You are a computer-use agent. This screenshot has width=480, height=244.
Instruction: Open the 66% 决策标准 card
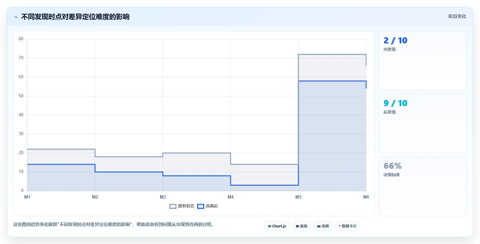pos(422,186)
